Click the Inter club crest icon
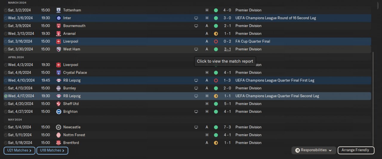This screenshot has width=382, height=159. click(58, 18)
